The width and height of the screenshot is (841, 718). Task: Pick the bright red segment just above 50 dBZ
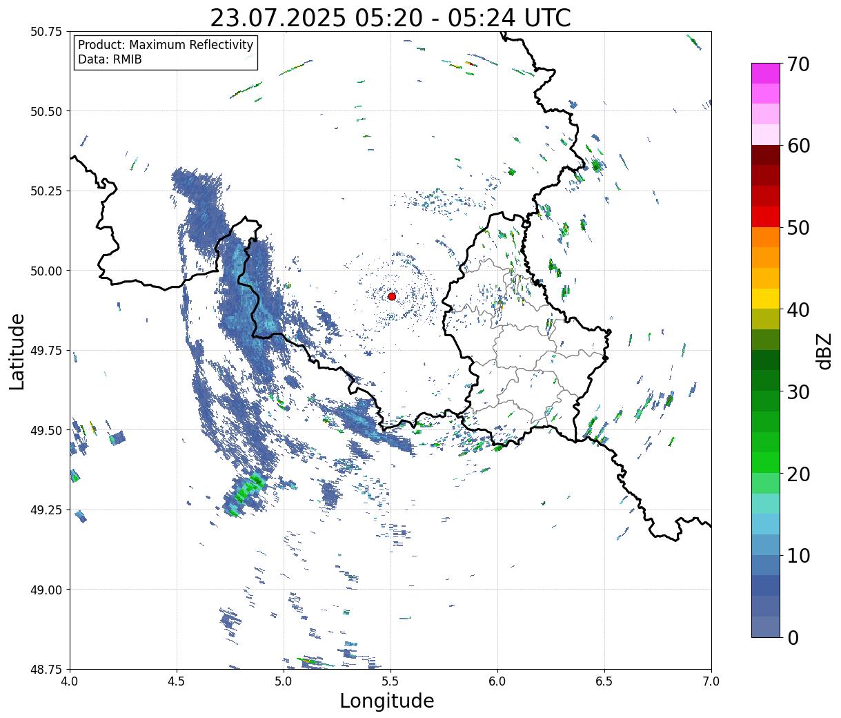pyautogui.click(x=766, y=216)
